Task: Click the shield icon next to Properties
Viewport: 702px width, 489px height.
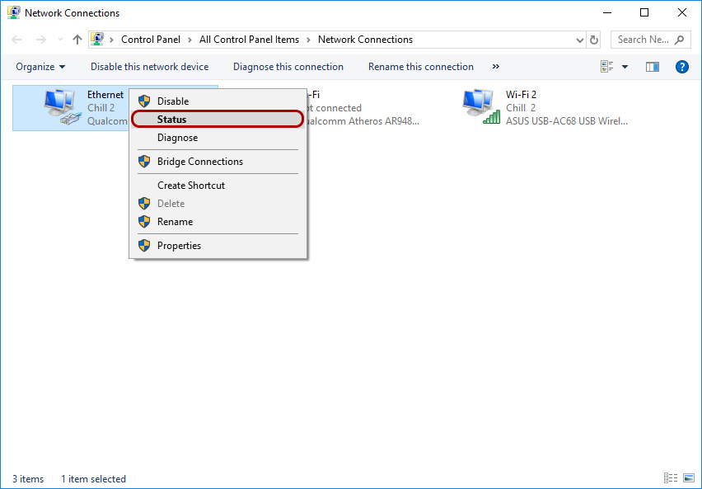Action: (145, 245)
